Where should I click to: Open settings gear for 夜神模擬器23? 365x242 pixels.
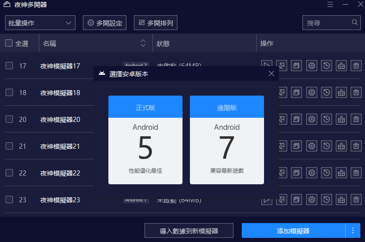[x=311, y=200]
